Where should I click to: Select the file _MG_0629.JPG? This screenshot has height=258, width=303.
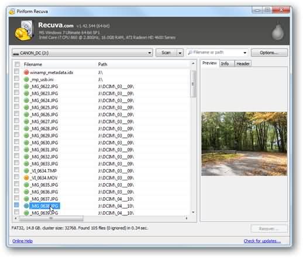45,135
